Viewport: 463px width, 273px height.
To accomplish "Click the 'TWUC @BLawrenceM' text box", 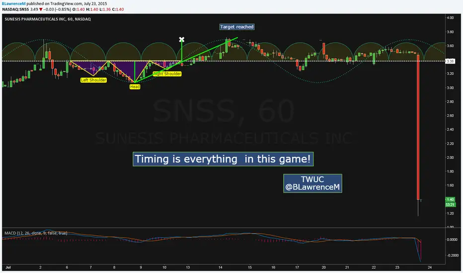I will coord(312,183).
